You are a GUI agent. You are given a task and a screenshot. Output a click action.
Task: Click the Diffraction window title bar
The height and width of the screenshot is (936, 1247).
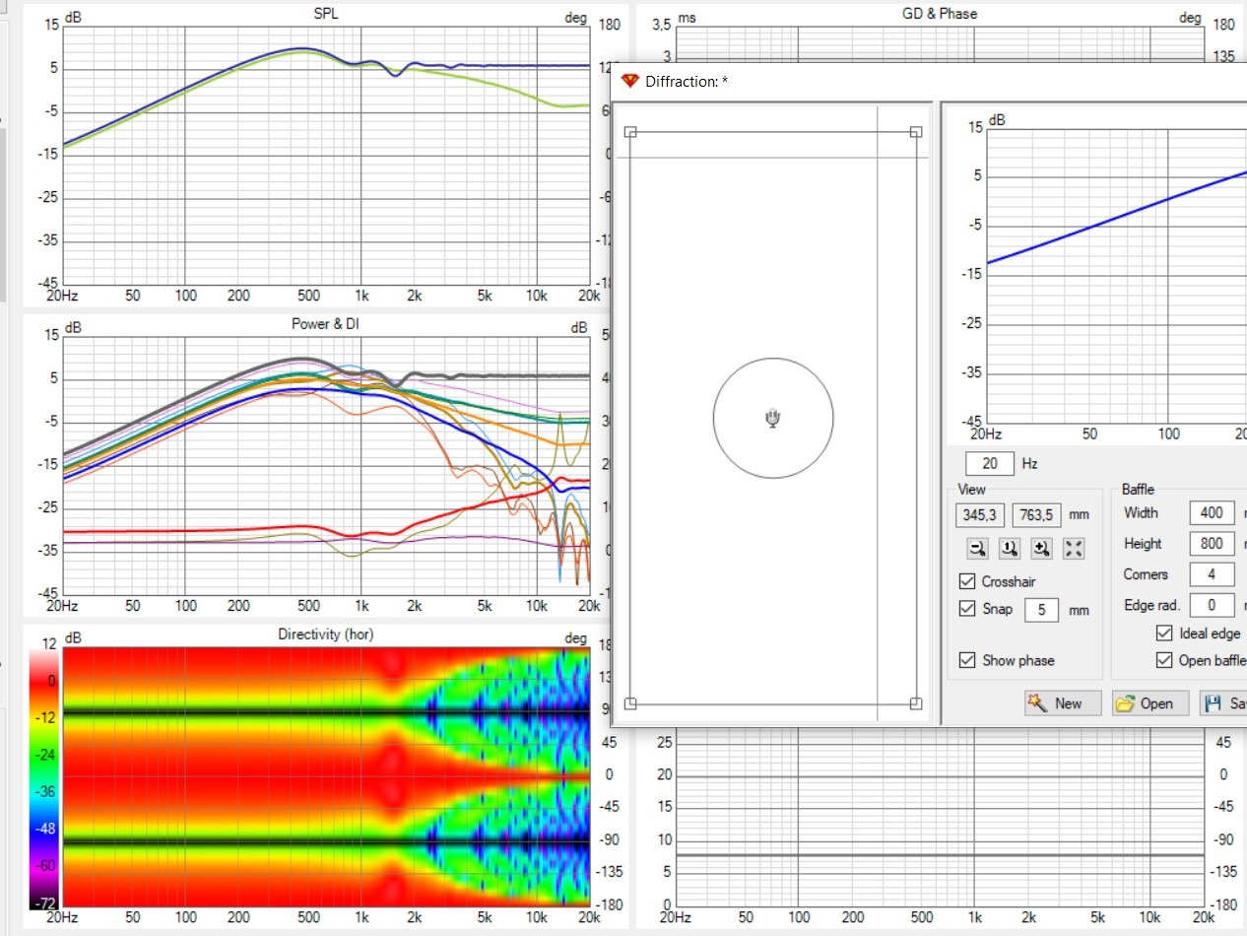click(x=931, y=81)
